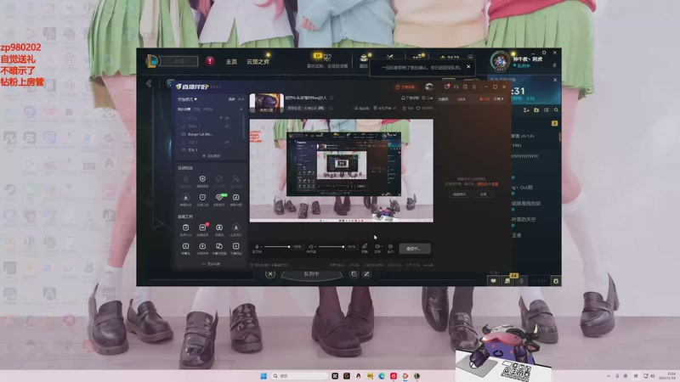Click the bug report icon at bottom right
The width and height of the screenshot is (680, 382).
click(556, 281)
